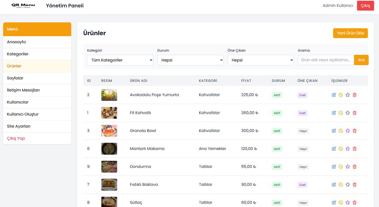Open the Öne Çıkan filter dropdown
The height and width of the screenshot is (207, 379).
(x=261, y=60)
